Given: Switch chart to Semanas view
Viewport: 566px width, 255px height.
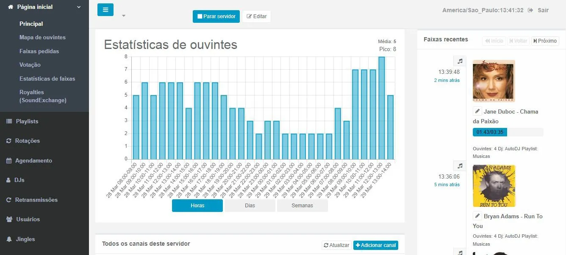Looking at the screenshot, I should click(302, 206).
